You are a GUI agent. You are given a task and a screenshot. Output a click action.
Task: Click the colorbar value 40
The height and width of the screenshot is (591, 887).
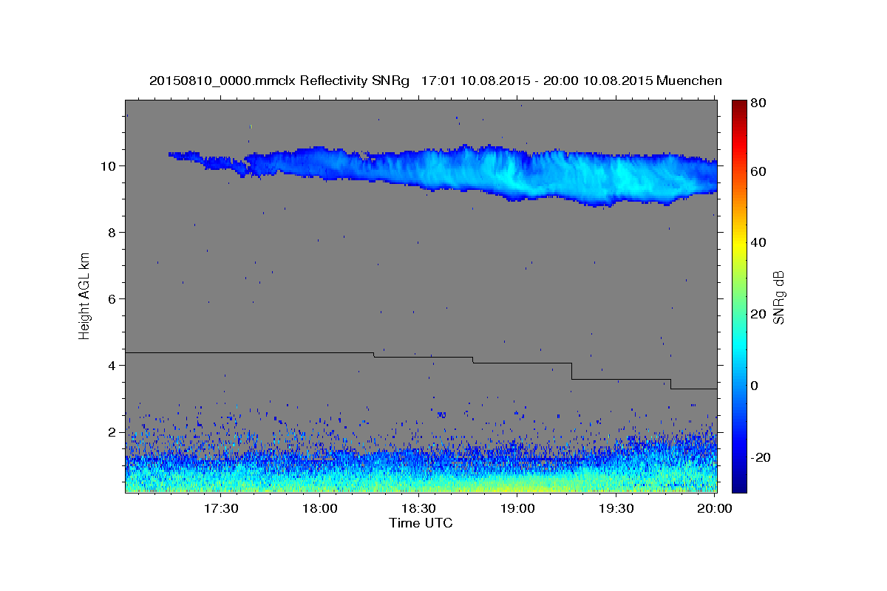point(758,242)
